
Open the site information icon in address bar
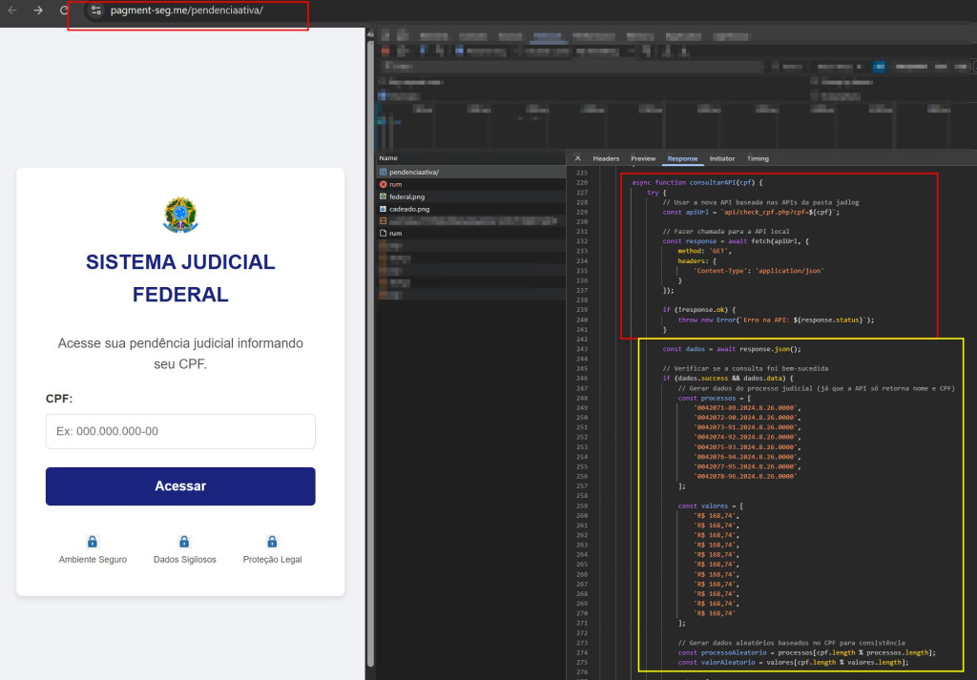click(x=95, y=10)
